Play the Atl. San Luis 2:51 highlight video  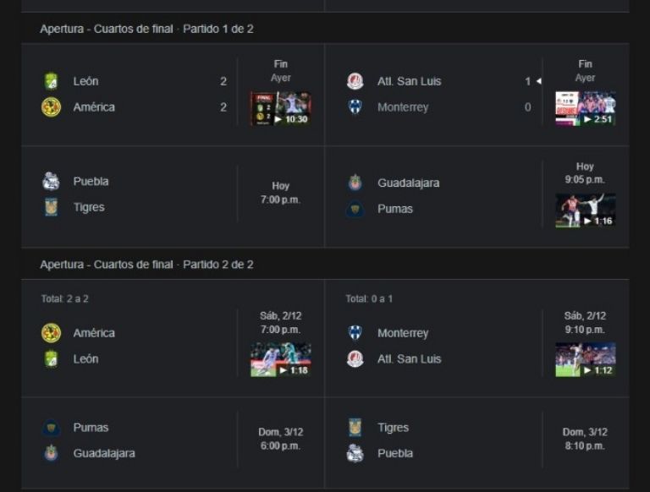586,108
